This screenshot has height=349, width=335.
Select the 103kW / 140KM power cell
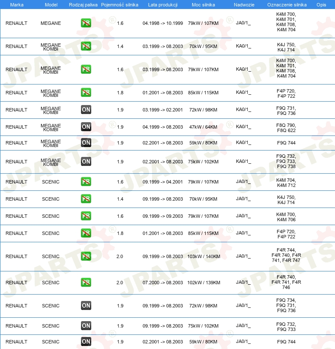click(x=203, y=256)
